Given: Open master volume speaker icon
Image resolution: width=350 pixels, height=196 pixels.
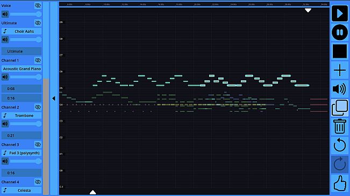Looking at the screenshot, I should (x=339, y=89).
